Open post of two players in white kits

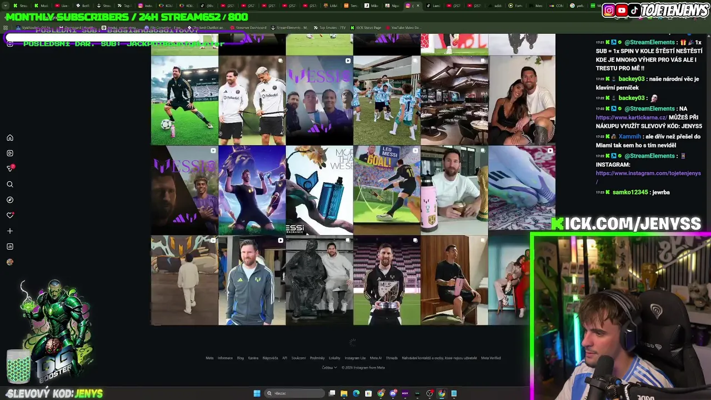[x=252, y=100]
